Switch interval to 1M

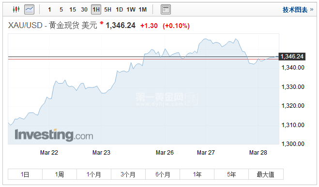point(143,10)
